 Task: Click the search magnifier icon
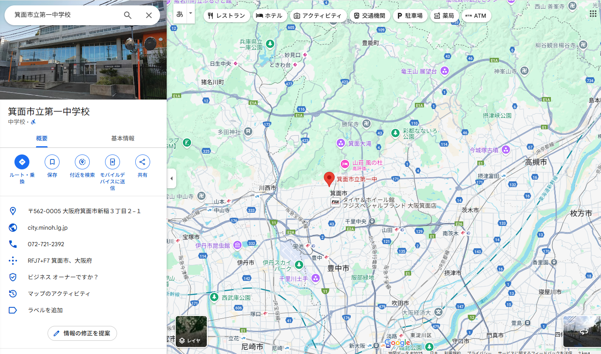[128, 15]
